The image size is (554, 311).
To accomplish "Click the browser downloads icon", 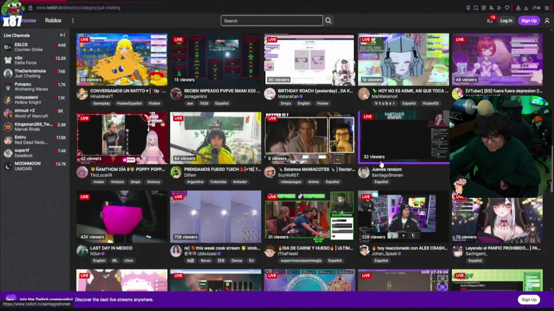I will tap(526, 8).
